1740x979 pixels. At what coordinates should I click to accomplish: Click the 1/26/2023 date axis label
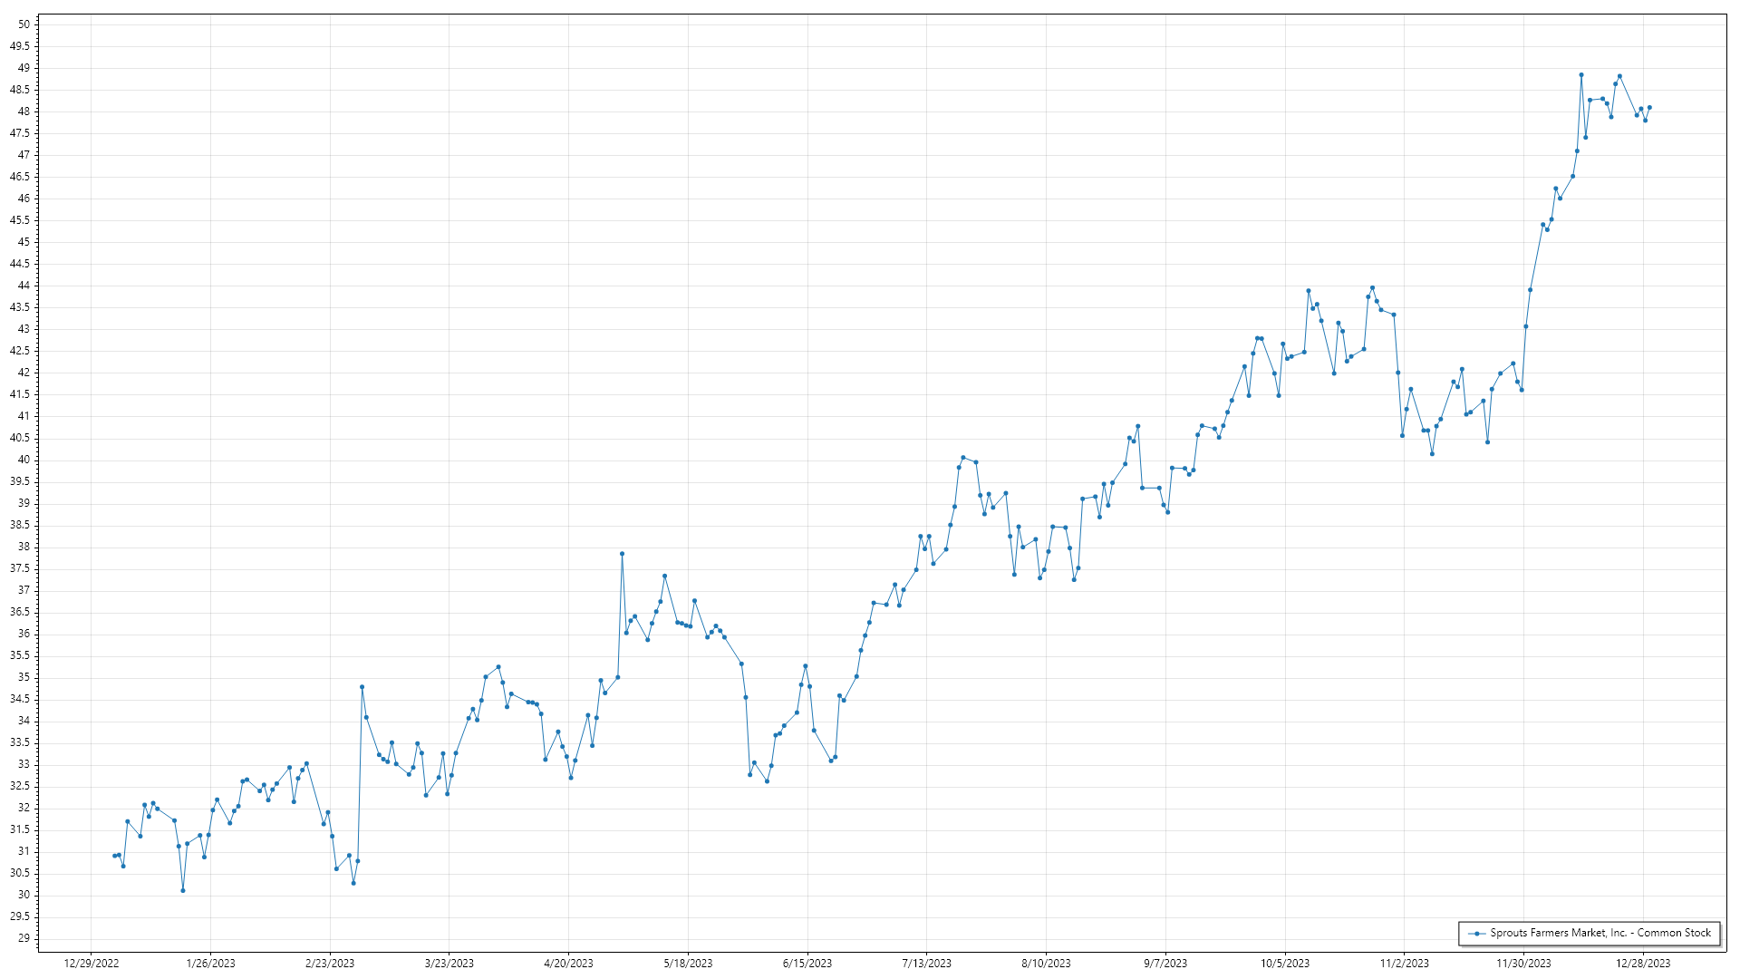(210, 964)
